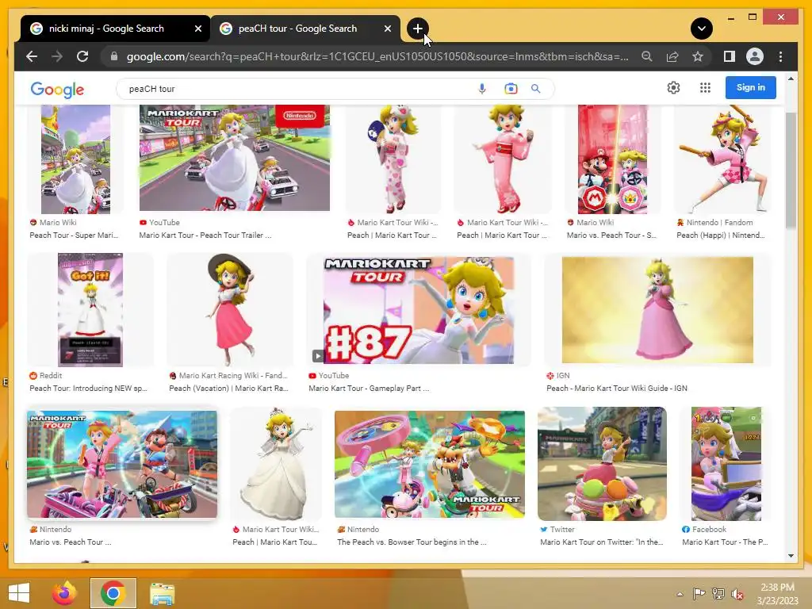This screenshot has height=609, width=812.
Task: Open Peach Tour - Super Mario Wiki thumbnail
Action: (x=75, y=159)
